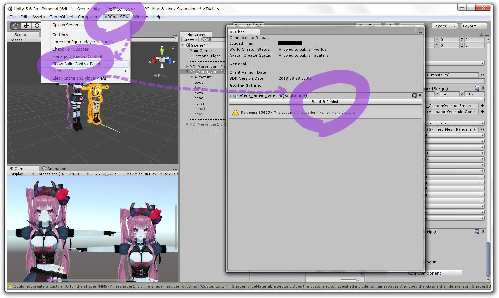Open the Display 1 dropdown in Game view
Screen dimensions: 499x298
tap(22, 174)
